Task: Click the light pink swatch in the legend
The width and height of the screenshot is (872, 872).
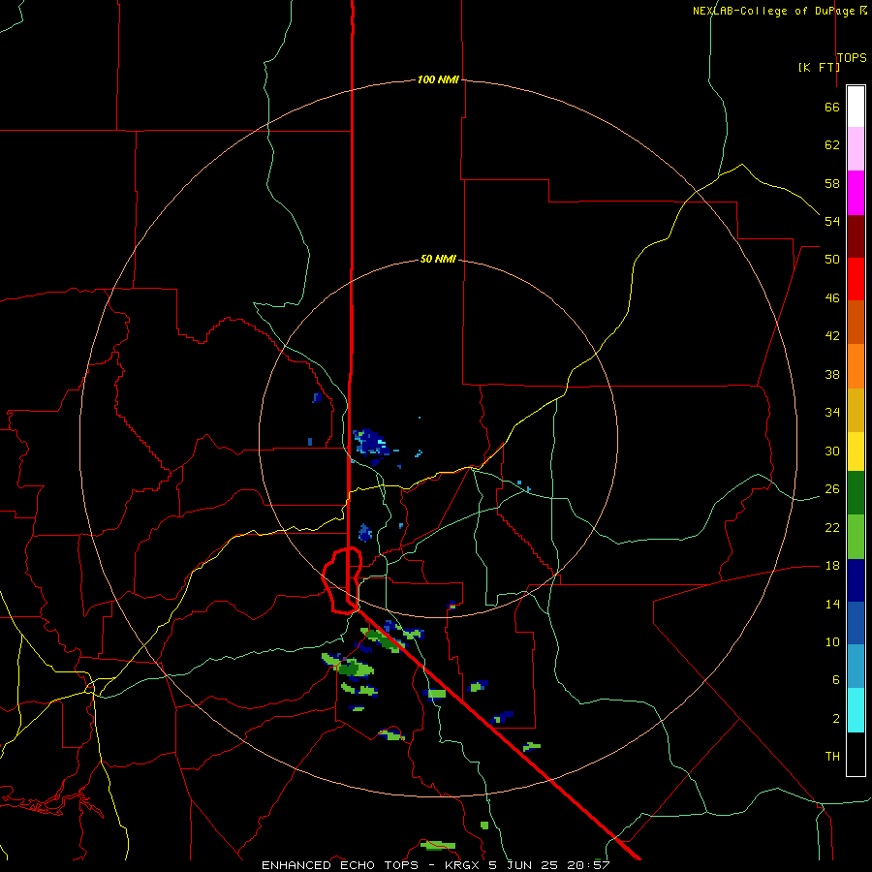Action: (x=856, y=148)
